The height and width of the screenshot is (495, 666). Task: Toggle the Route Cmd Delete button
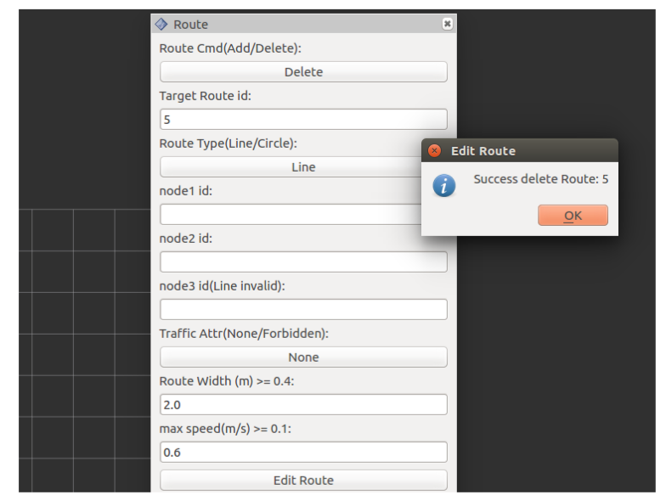tap(303, 72)
